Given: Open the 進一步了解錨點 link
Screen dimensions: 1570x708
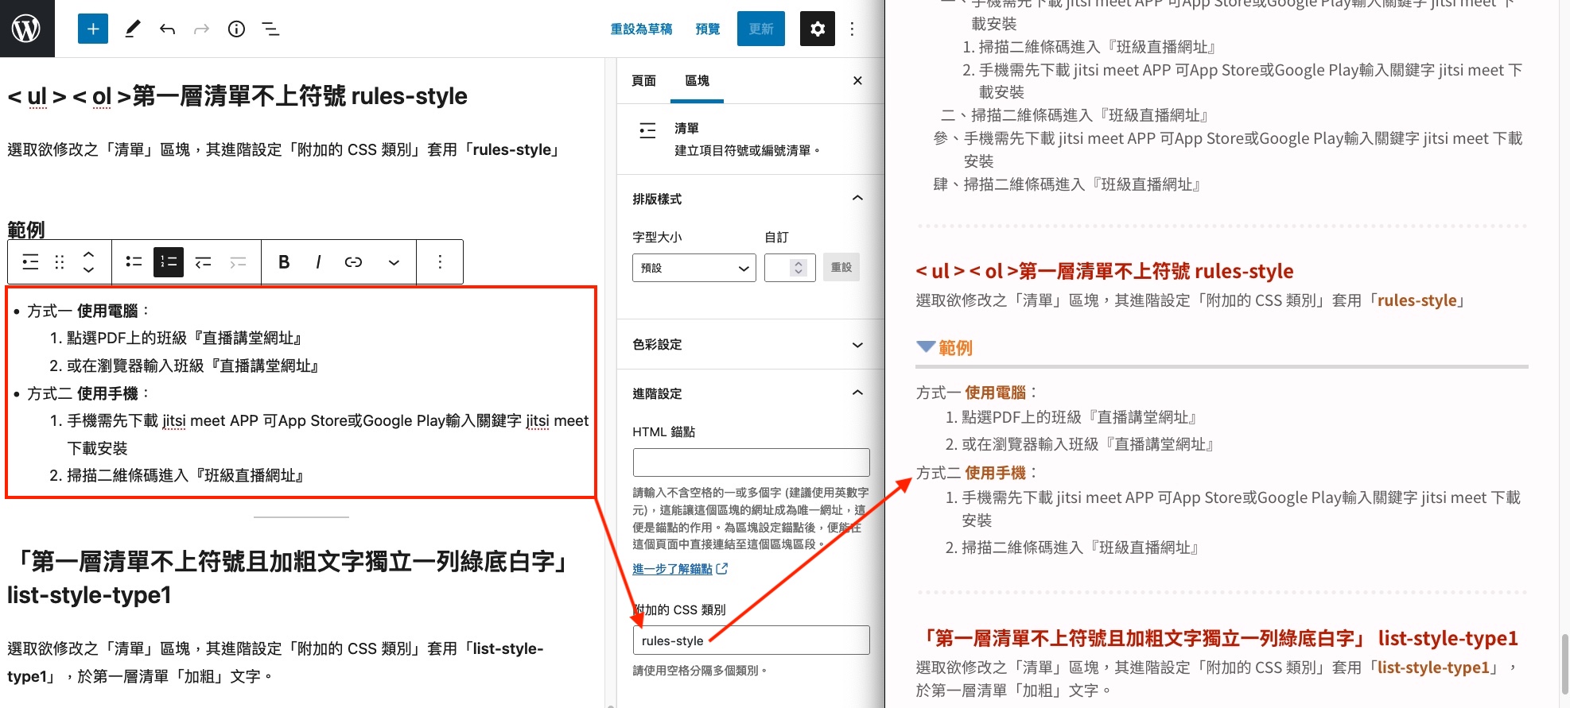Looking at the screenshot, I should coord(680,568).
